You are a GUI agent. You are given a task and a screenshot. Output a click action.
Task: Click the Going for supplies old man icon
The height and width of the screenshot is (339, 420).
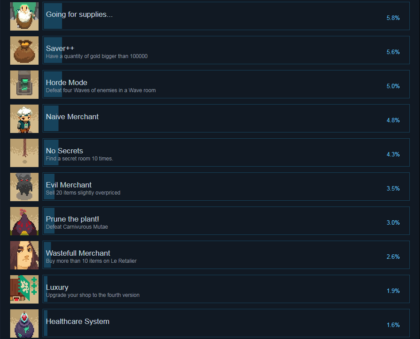24,16
